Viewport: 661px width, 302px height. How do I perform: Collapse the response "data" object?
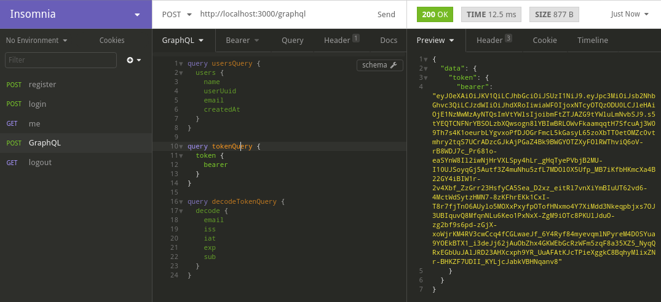(x=425, y=69)
